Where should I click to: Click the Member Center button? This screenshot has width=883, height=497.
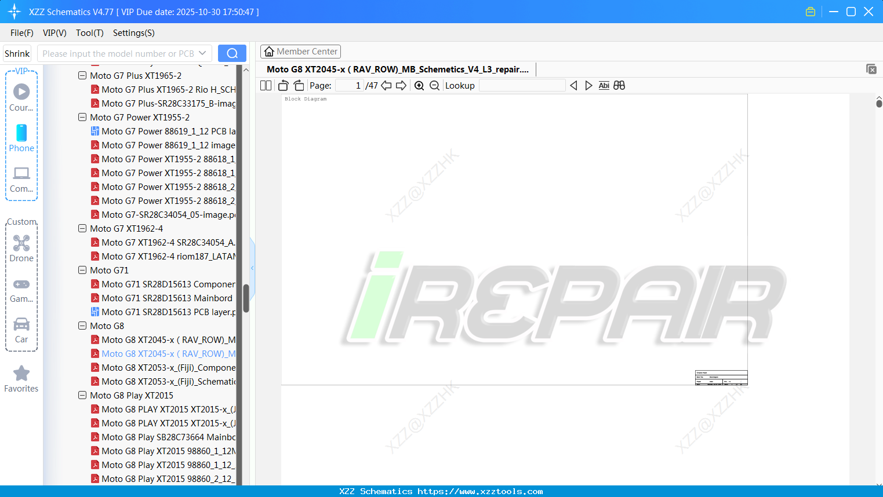pos(300,51)
